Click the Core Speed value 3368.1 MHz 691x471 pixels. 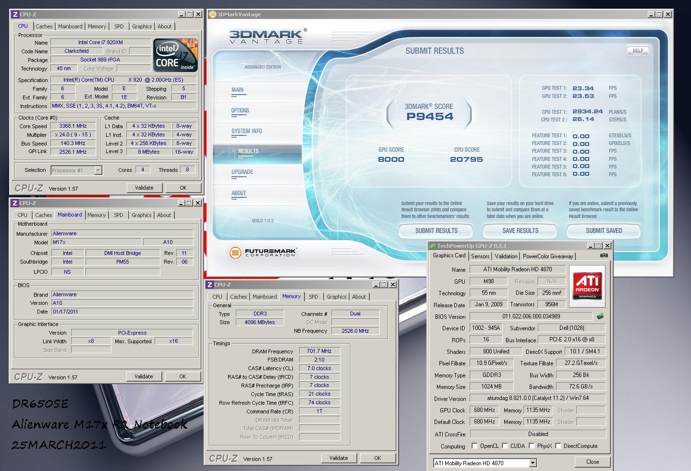[x=73, y=126]
